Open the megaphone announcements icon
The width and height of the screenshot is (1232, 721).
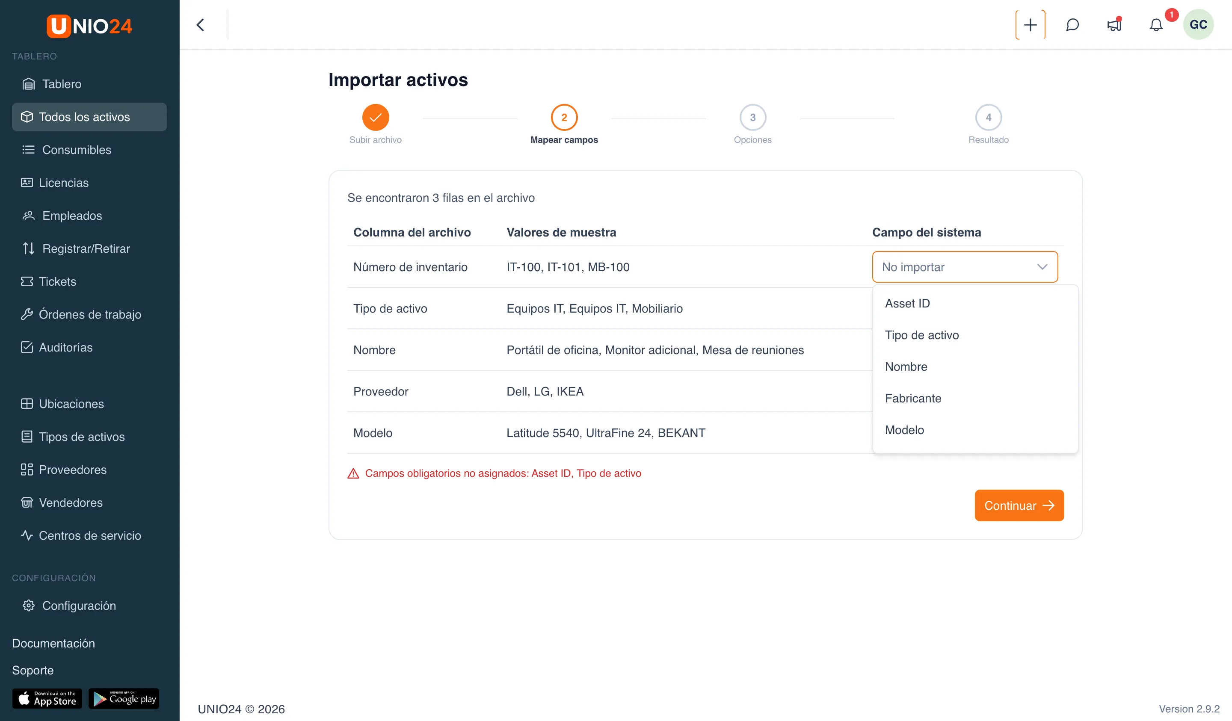pos(1114,25)
